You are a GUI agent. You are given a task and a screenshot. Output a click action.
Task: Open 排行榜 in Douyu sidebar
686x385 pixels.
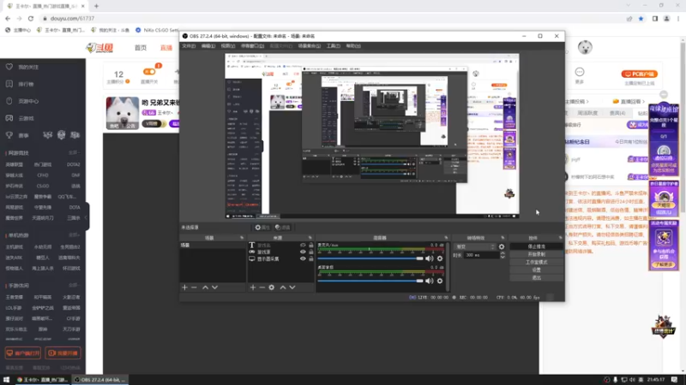click(x=26, y=84)
